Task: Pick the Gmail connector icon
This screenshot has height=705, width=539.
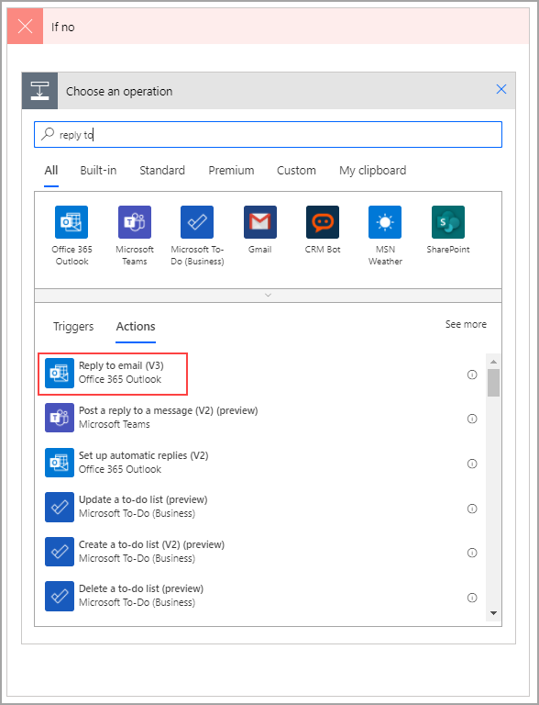Action: [x=260, y=222]
